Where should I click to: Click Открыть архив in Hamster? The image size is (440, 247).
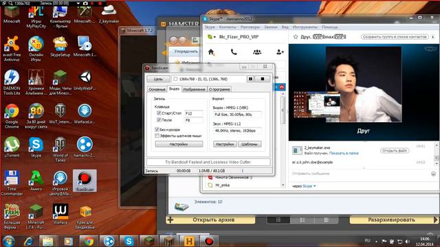click(211, 220)
